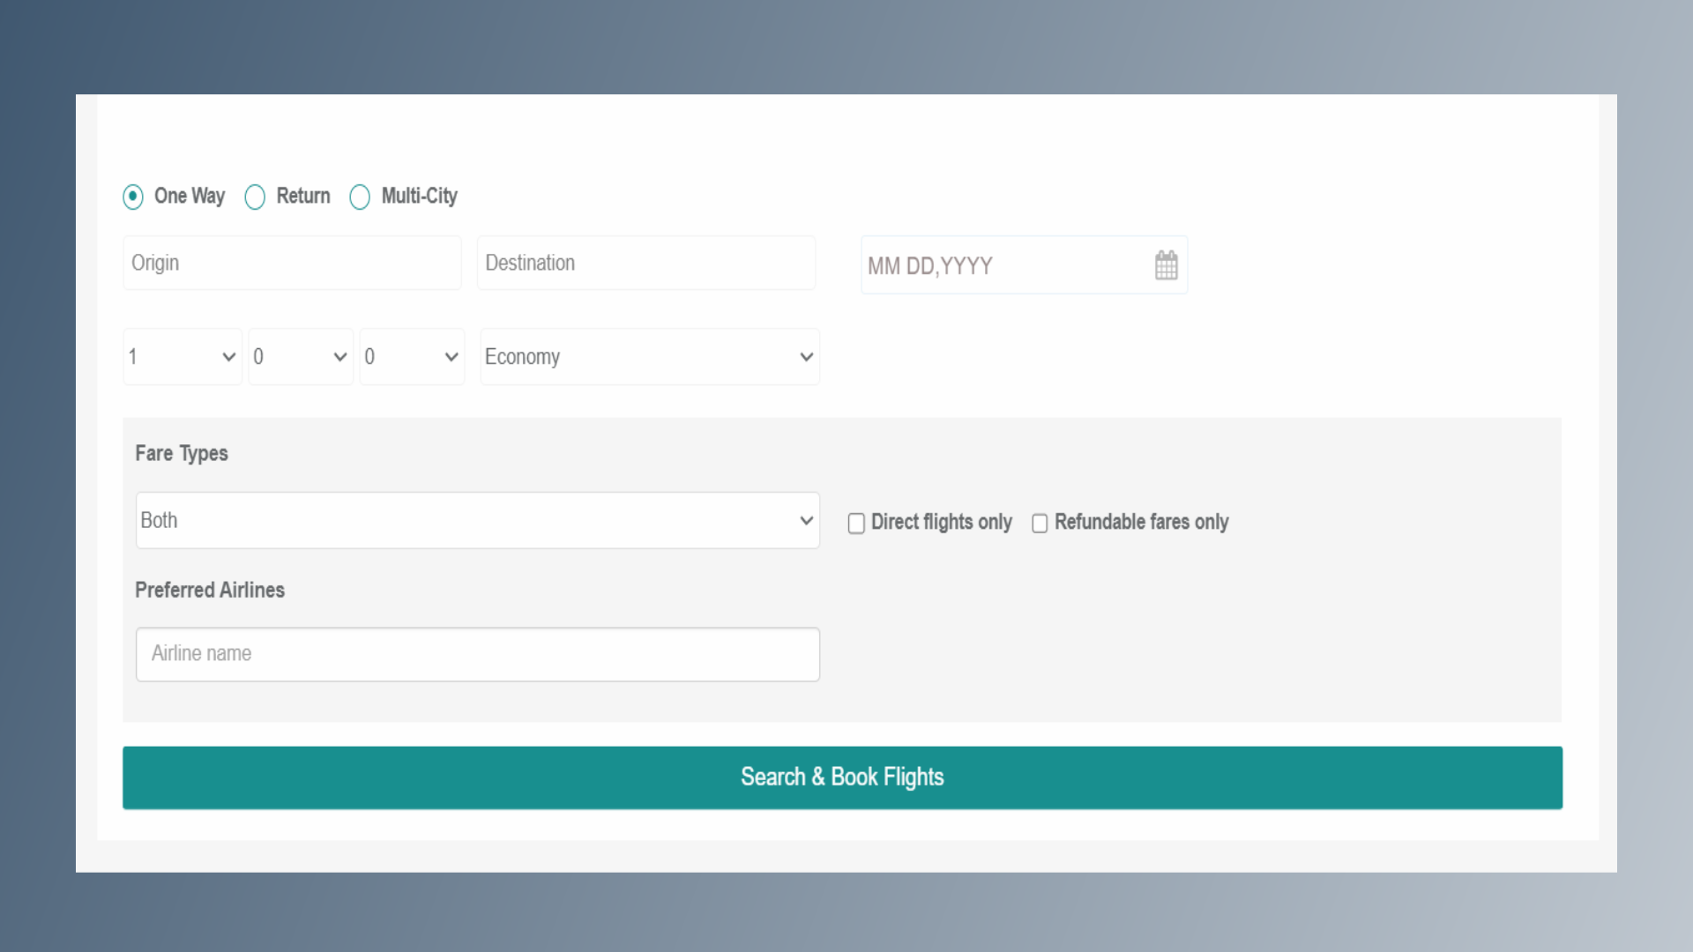
Task: Click the Refundable fares only label text
Action: (x=1141, y=522)
